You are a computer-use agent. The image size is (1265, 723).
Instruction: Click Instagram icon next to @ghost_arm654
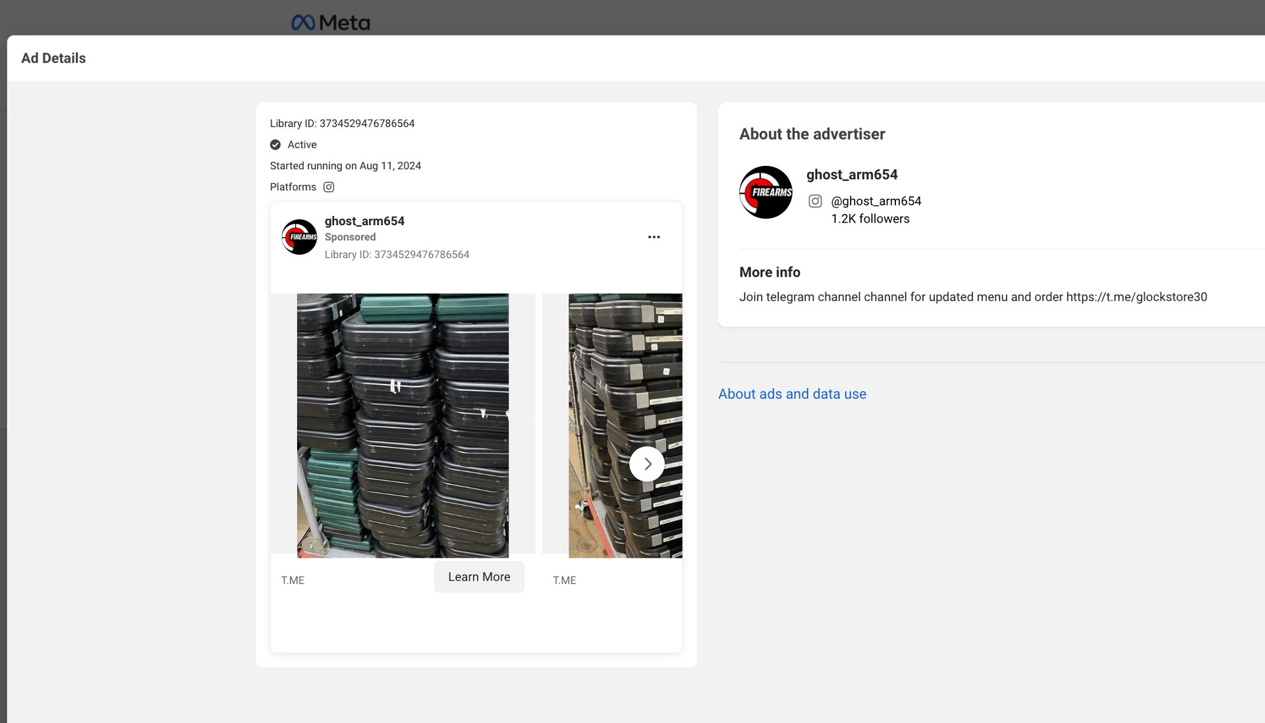pos(815,201)
